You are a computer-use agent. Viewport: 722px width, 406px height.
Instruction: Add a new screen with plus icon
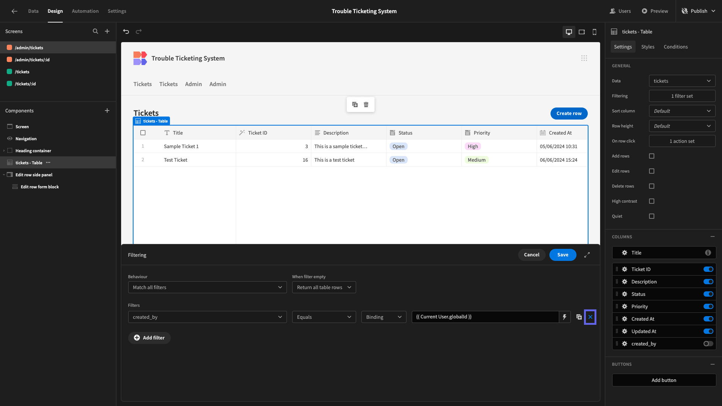point(107,32)
